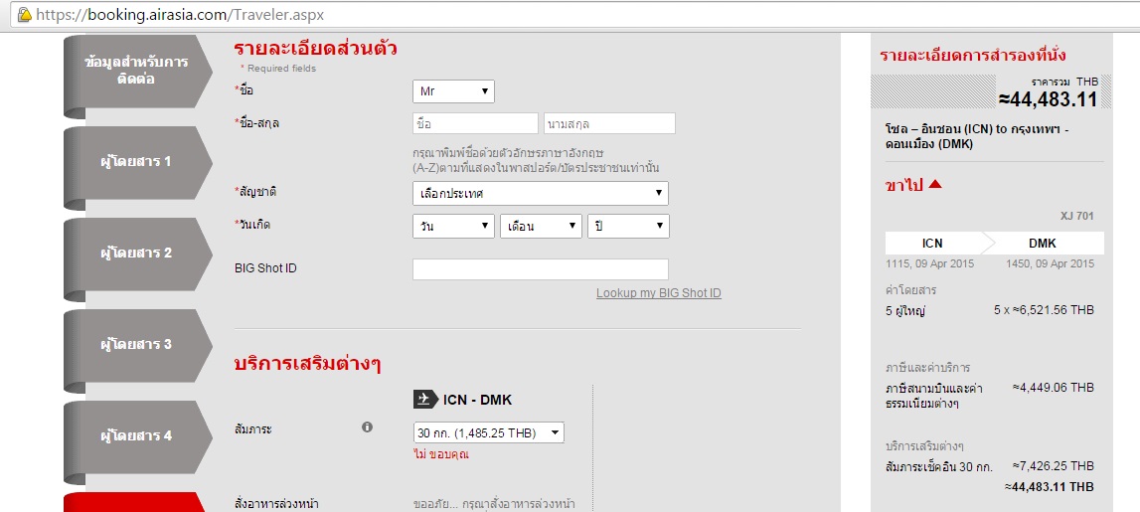
Task: Click the DMK destination box
Action: coord(1043,243)
